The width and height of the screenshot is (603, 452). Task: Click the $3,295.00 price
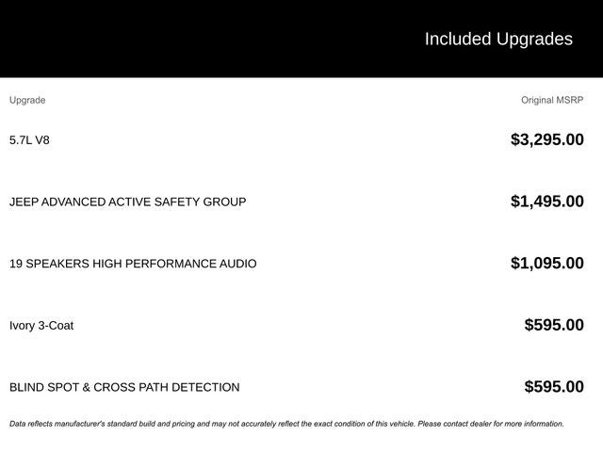546,140
